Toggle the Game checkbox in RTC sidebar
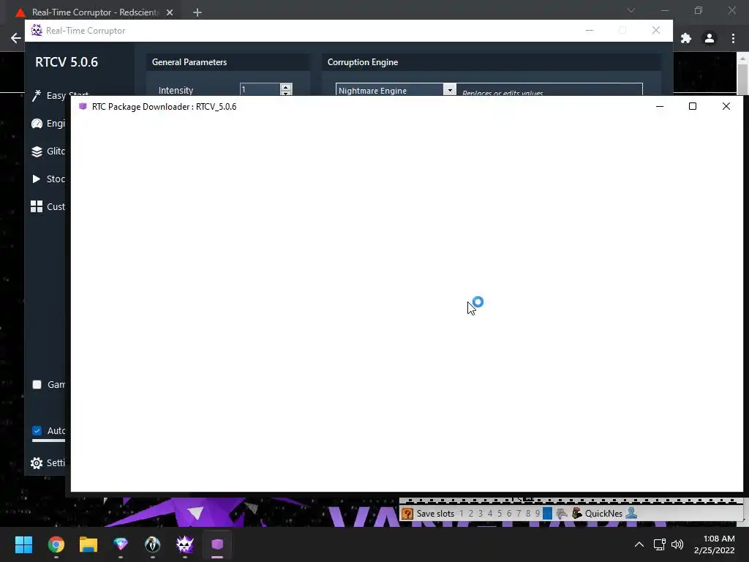Viewport: 749px width, 562px height. pos(37,385)
